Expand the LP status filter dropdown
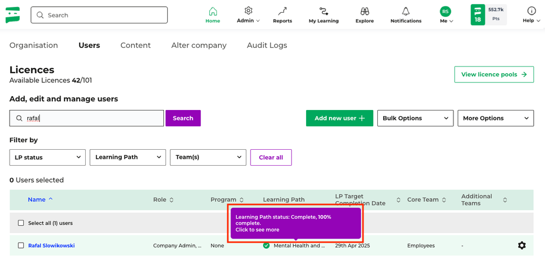The width and height of the screenshot is (545, 265). tap(47, 157)
